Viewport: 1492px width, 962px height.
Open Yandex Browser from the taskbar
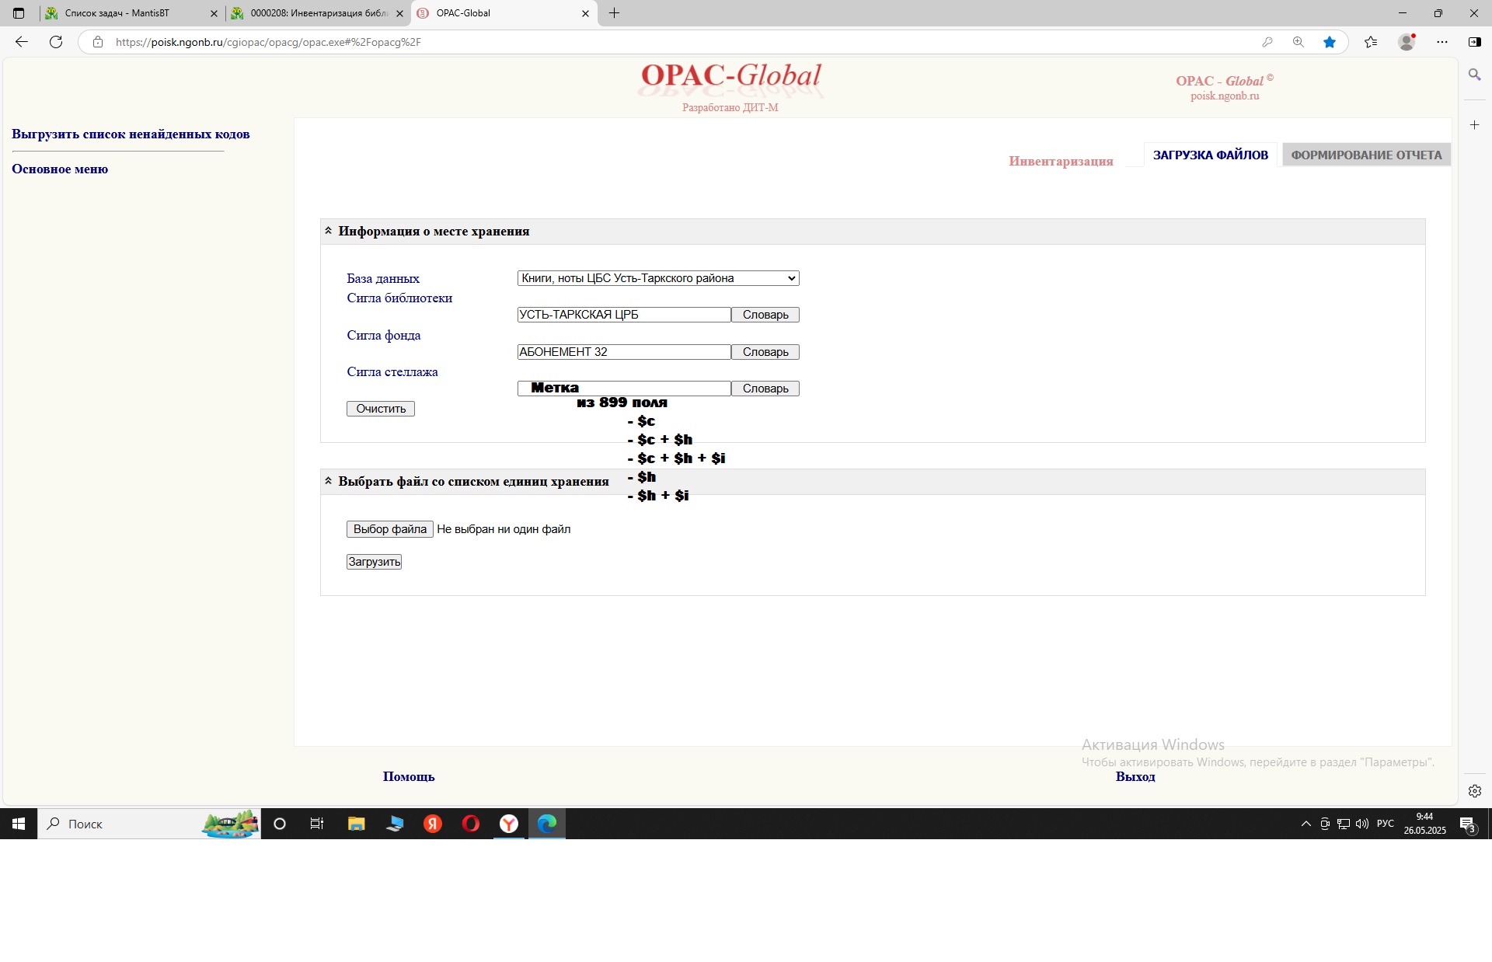(509, 824)
